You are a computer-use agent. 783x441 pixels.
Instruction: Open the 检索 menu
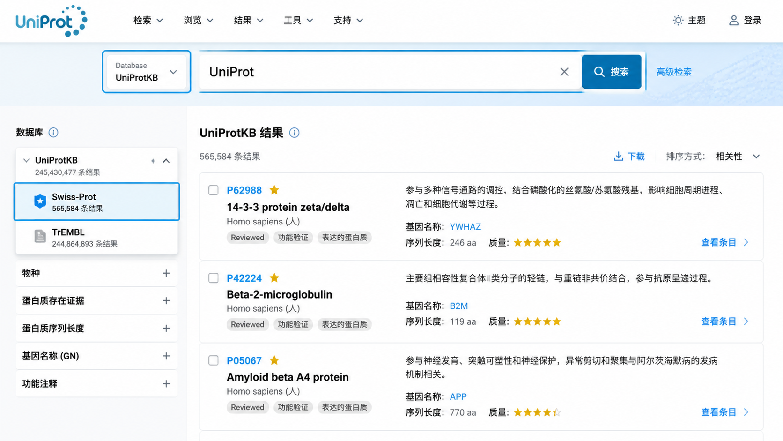point(148,20)
